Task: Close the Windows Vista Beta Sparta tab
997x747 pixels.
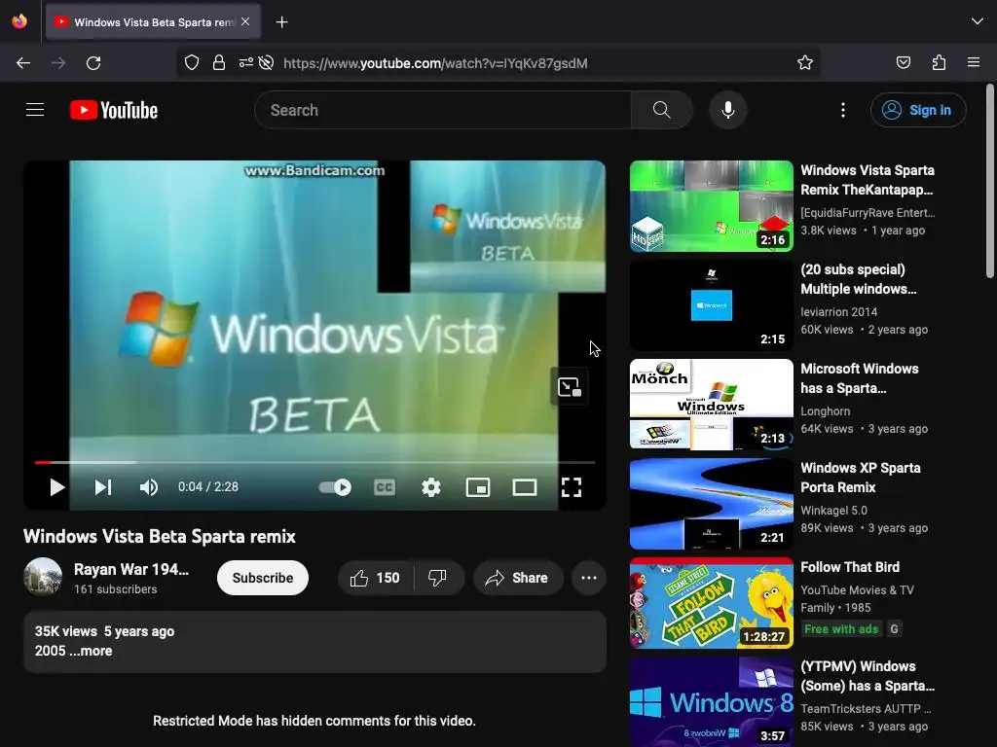Action: pyautogui.click(x=245, y=21)
